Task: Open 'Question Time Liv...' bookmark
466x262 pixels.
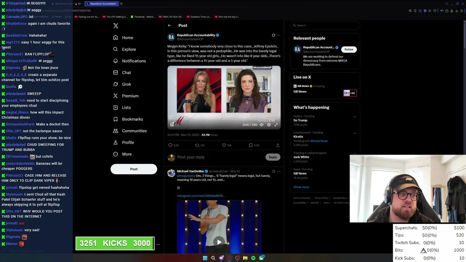Action: pos(198,17)
